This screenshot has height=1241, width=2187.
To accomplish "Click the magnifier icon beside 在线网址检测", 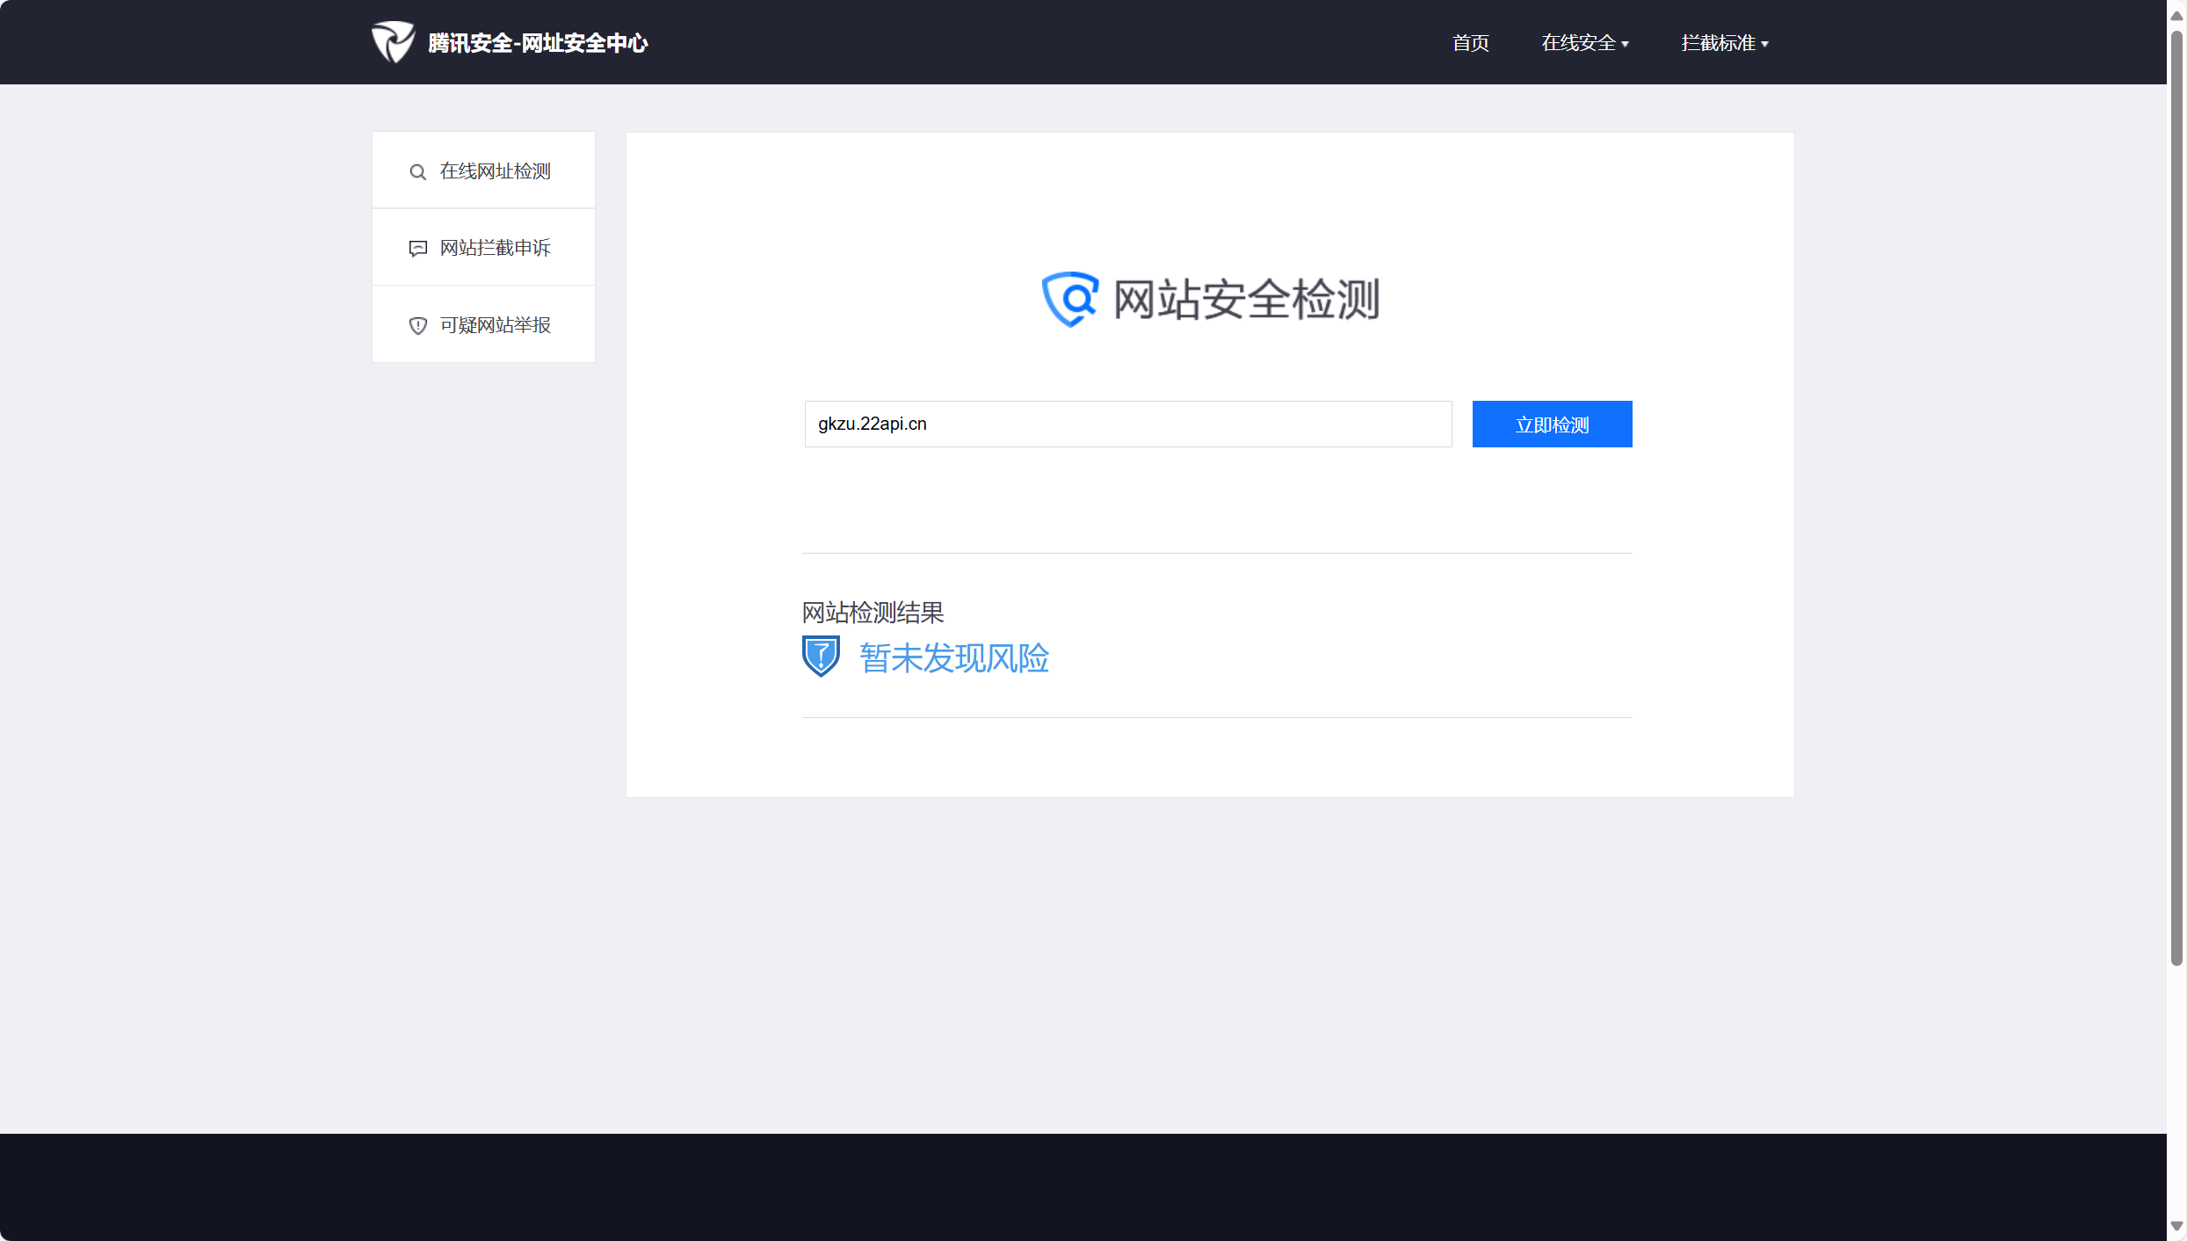I will (x=417, y=172).
